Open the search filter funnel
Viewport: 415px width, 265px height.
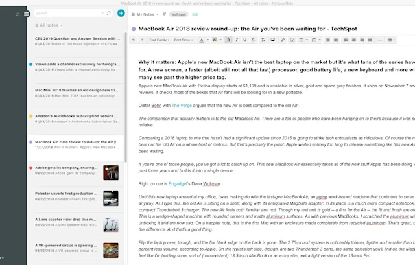click(102, 13)
